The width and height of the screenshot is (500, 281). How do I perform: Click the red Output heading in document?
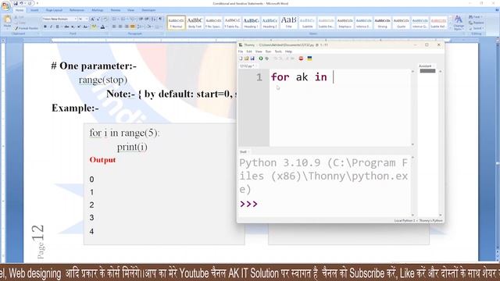coord(102,159)
